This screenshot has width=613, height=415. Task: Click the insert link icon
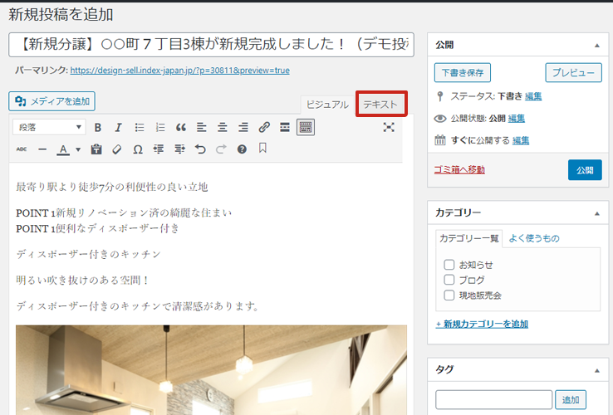[264, 127]
